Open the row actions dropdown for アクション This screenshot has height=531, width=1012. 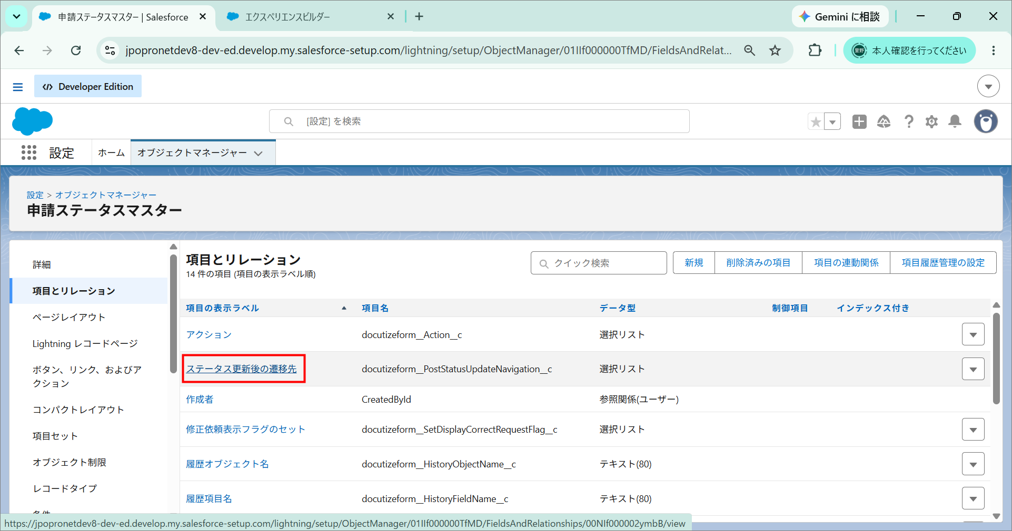tap(973, 334)
